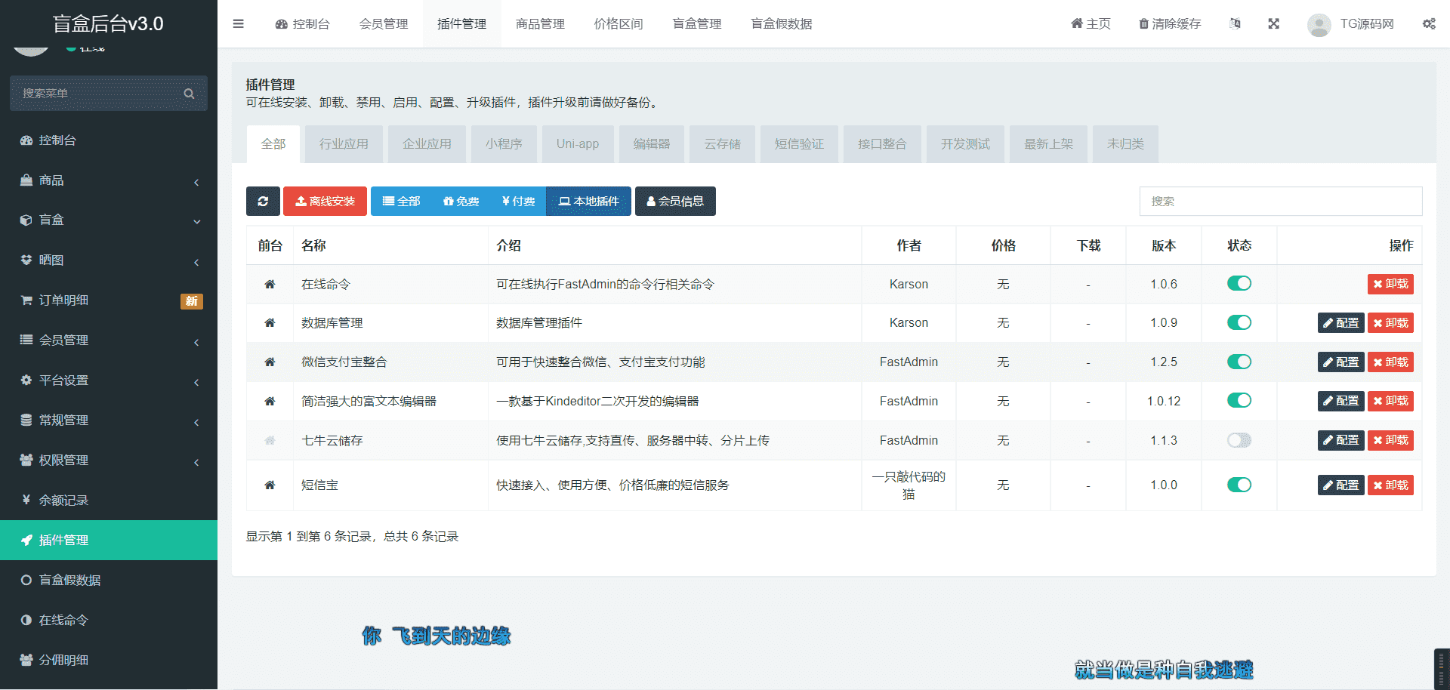Focus the plugin 搜索 input field
The width and height of the screenshot is (1450, 690).
[x=1280, y=202]
